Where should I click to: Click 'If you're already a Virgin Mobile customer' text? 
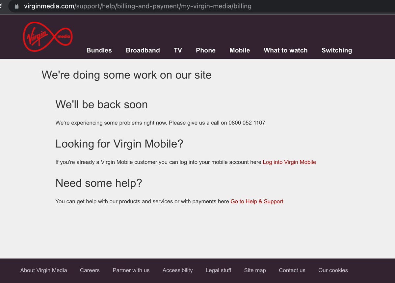point(106,162)
